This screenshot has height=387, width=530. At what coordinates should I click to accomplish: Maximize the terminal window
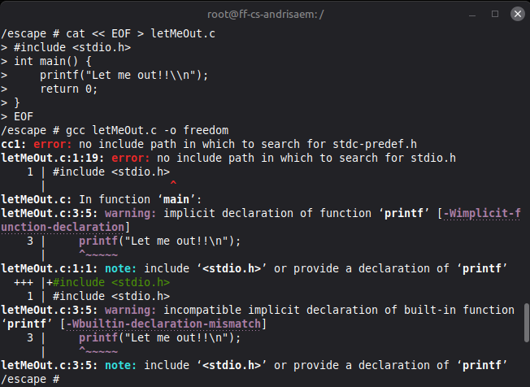click(495, 14)
